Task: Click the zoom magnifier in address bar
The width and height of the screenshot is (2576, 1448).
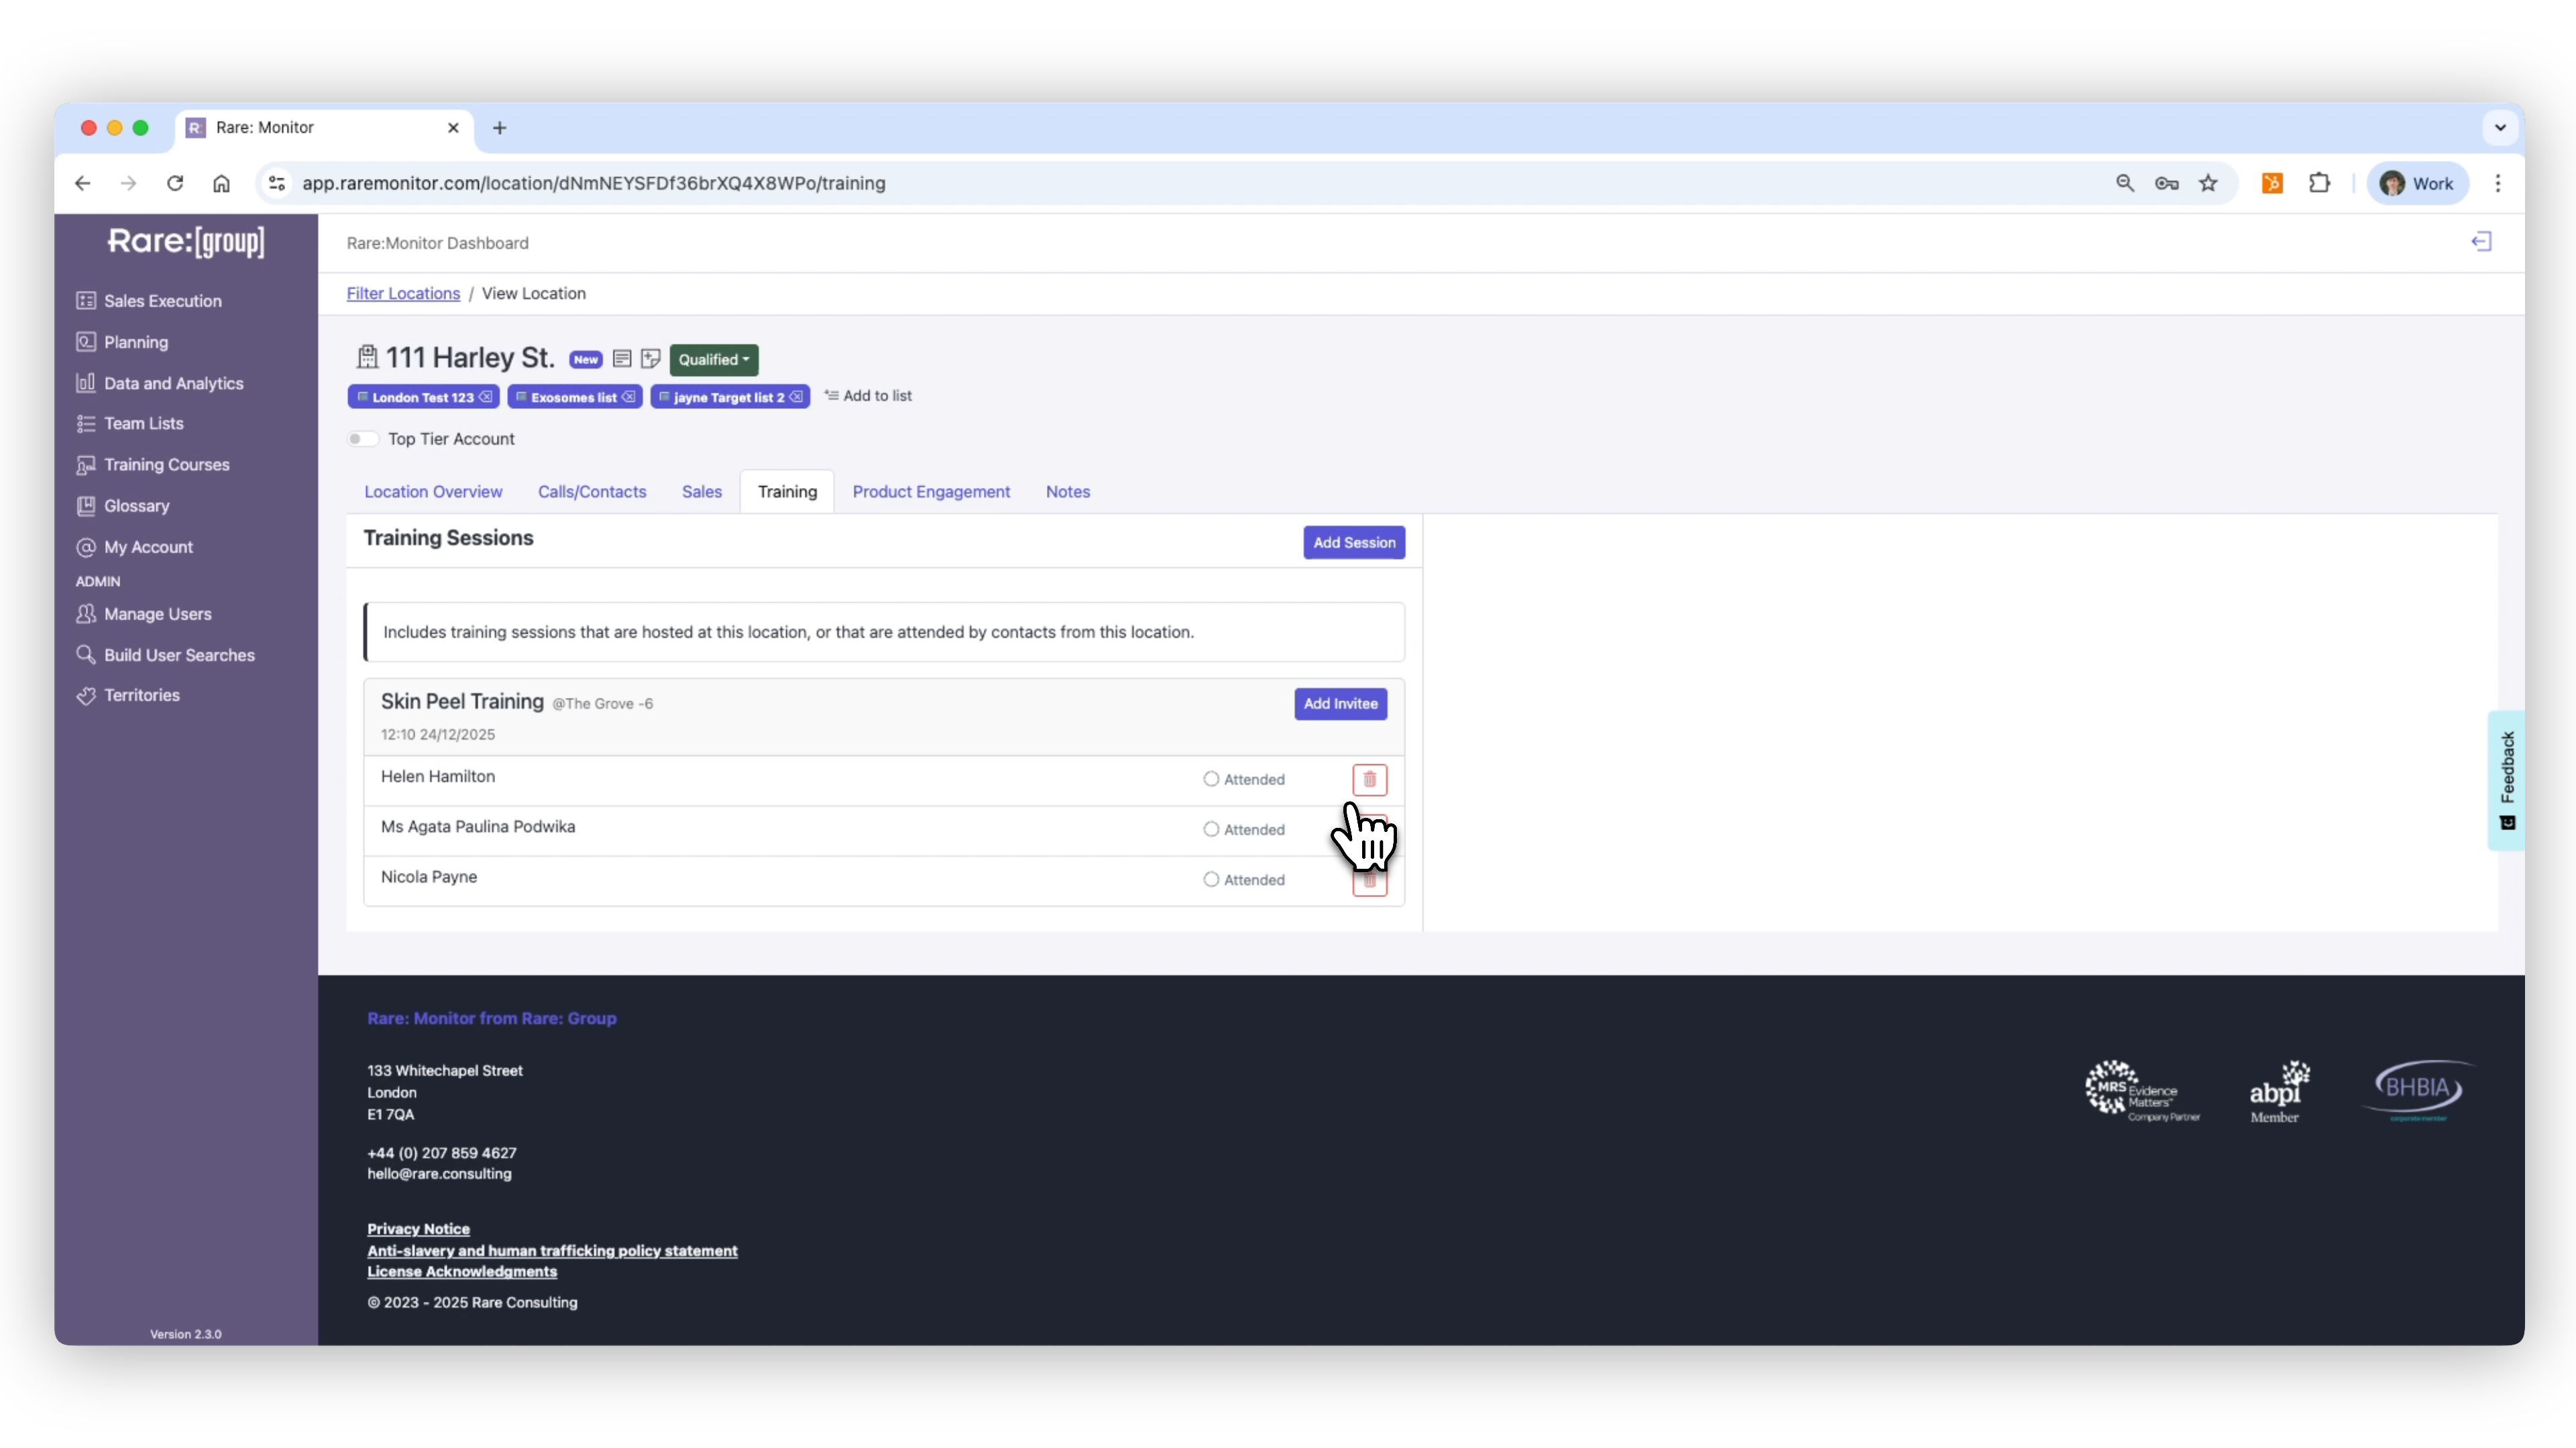Action: point(2125,183)
